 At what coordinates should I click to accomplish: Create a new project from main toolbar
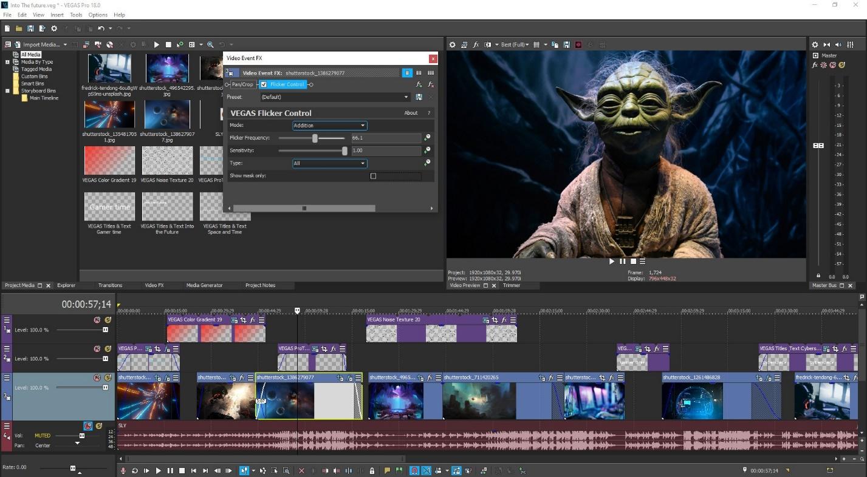(7, 29)
